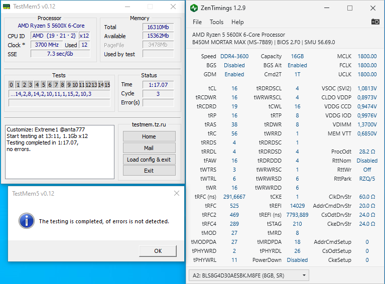Open the Tools menu in ZenTimings

pyautogui.click(x=216, y=22)
